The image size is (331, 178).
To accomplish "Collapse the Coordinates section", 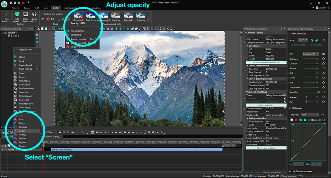I will [x=248, y=46].
